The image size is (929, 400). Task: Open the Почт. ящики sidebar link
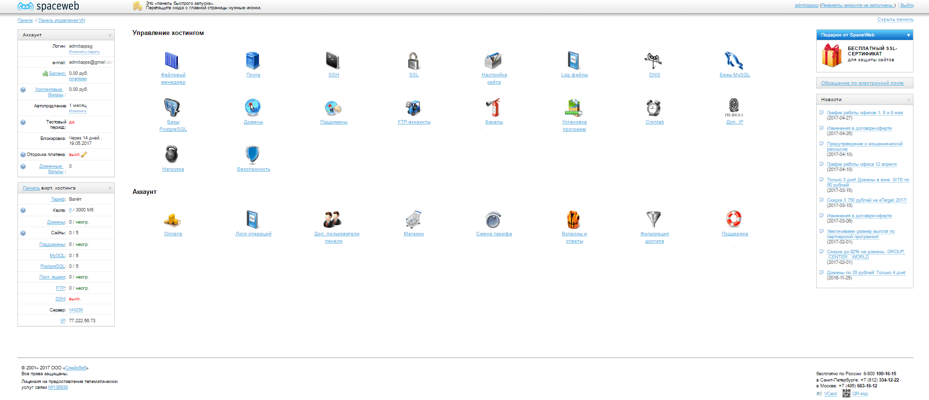pos(52,277)
